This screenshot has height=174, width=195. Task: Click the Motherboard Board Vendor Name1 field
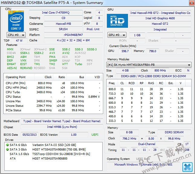[62, 121]
